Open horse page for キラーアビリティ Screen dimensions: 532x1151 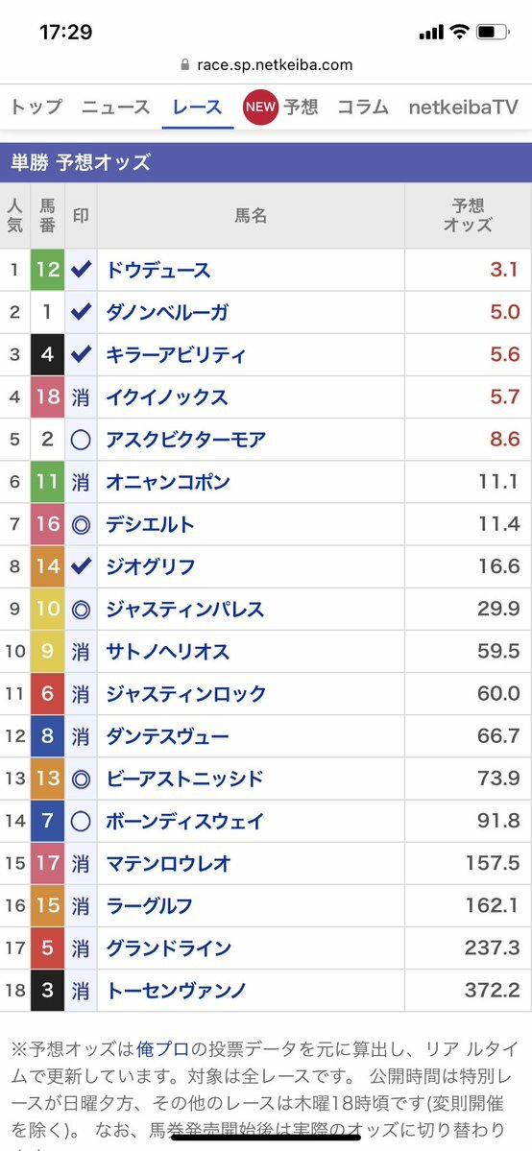tap(177, 354)
